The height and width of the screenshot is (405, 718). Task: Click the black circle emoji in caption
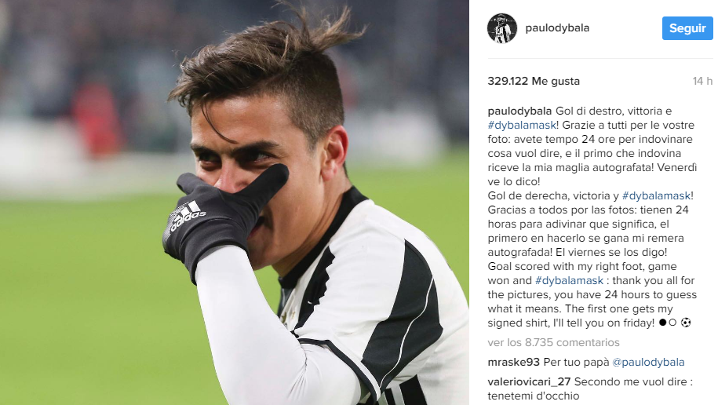click(662, 323)
